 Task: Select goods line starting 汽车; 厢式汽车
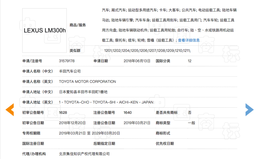coord(169,10)
